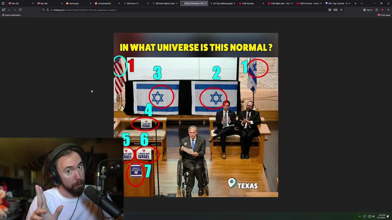Open the Firefox hamburger menu
This screenshot has width=392, height=220.
pyautogui.click(x=388, y=10)
